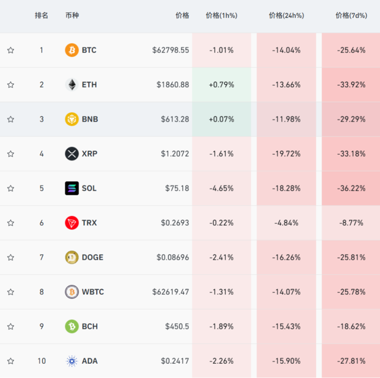Click the Cardano ADA logo icon
The width and height of the screenshot is (380, 378).
(x=72, y=361)
